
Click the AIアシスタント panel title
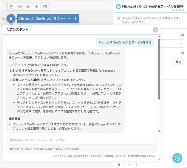17,30
